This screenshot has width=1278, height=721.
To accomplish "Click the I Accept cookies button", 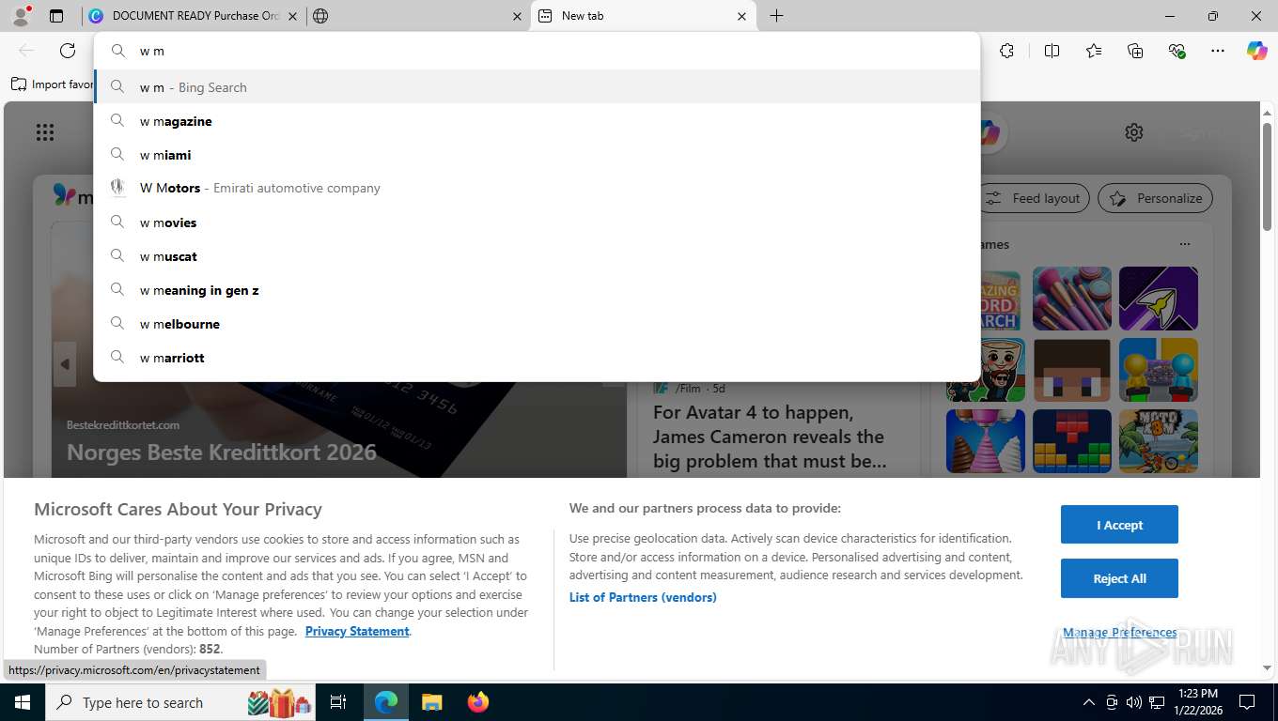I will 1119,525.
